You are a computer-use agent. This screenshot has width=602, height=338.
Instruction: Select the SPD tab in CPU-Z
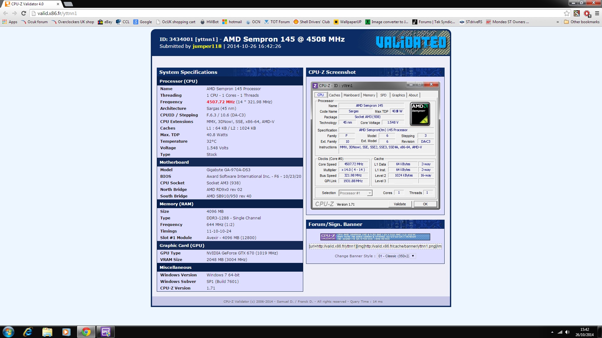[x=383, y=95]
